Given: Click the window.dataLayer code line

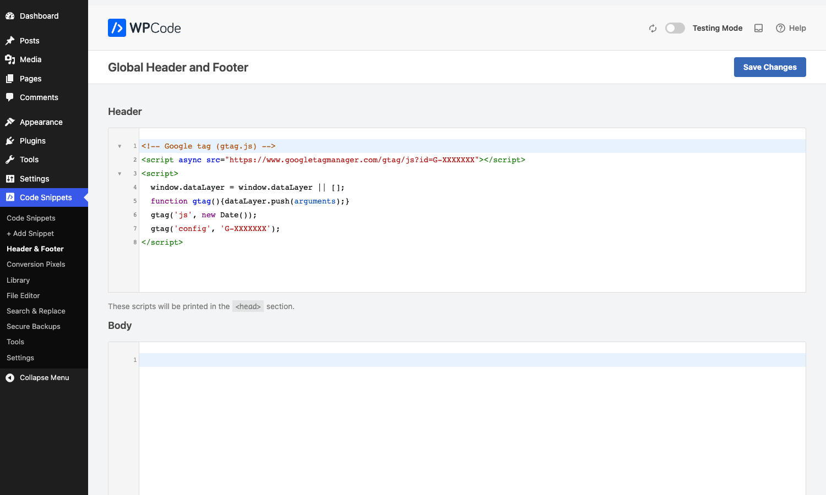Looking at the screenshot, I should (x=248, y=188).
